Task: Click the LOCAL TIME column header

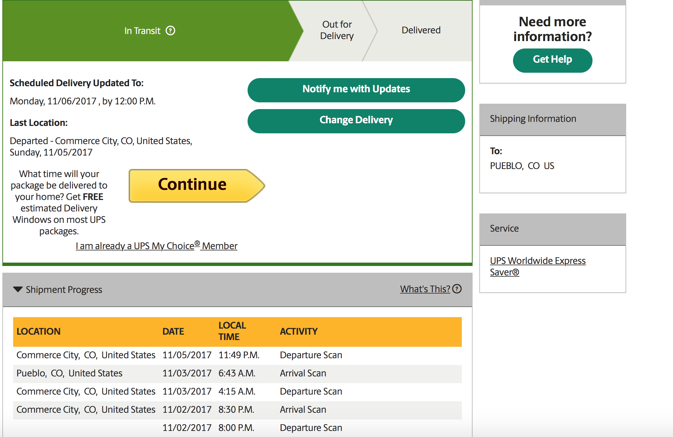Action: [232, 331]
